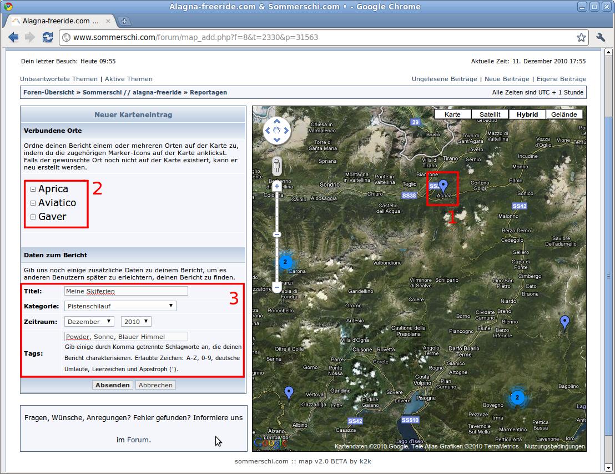
Task: Switch the map to Gelände view
Action: coord(564,114)
